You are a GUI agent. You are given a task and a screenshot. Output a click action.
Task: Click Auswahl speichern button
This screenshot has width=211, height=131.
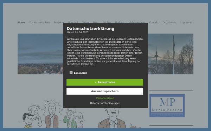[x=105, y=91]
